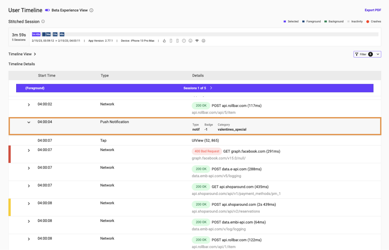Expand the Timeline View section
The width and height of the screenshot is (389, 250).
35,54
